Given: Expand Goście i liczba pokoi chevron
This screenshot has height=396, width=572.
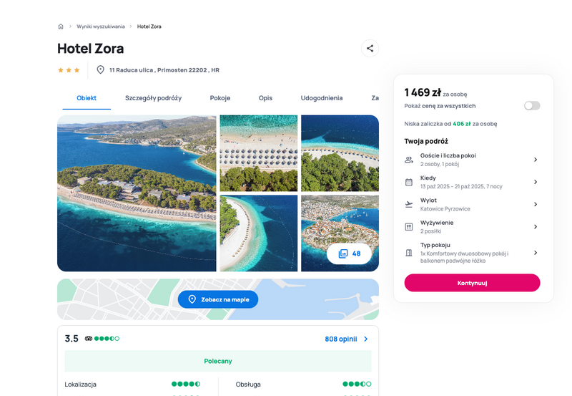Looking at the screenshot, I should click(x=536, y=160).
